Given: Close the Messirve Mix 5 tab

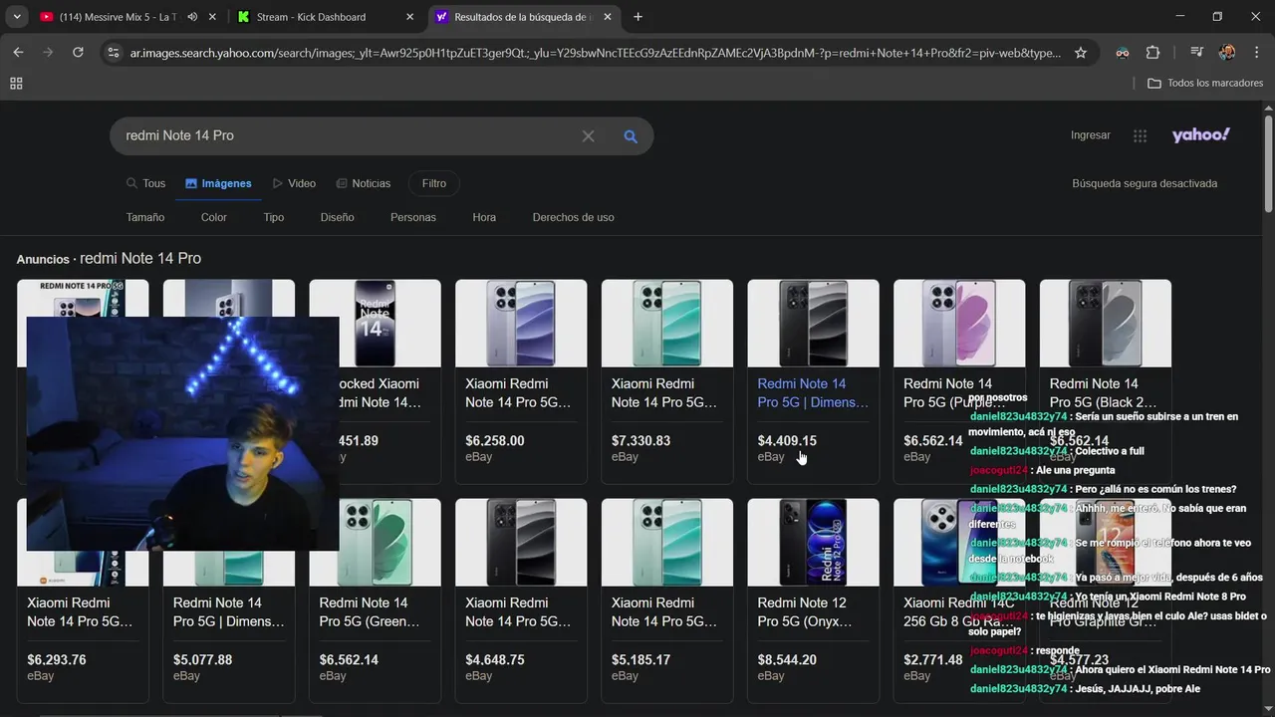Looking at the screenshot, I should coord(212,17).
